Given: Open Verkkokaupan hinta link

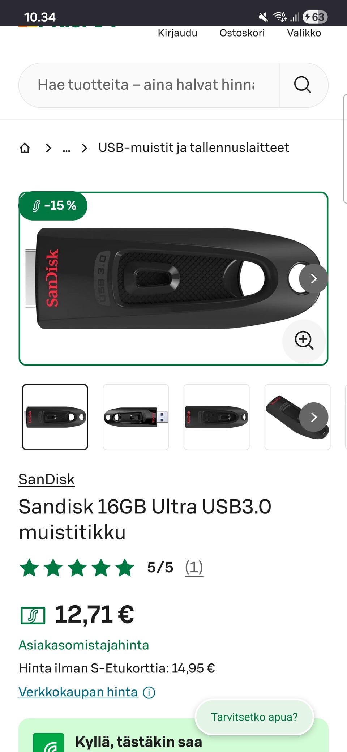Looking at the screenshot, I should (x=78, y=692).
